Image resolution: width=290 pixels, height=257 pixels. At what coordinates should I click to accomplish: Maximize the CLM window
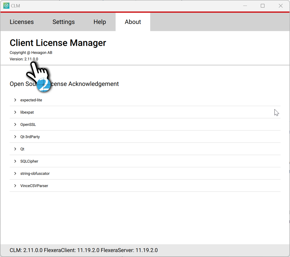point(263,6)
